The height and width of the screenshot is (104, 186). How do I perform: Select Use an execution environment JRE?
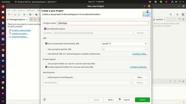46,44
